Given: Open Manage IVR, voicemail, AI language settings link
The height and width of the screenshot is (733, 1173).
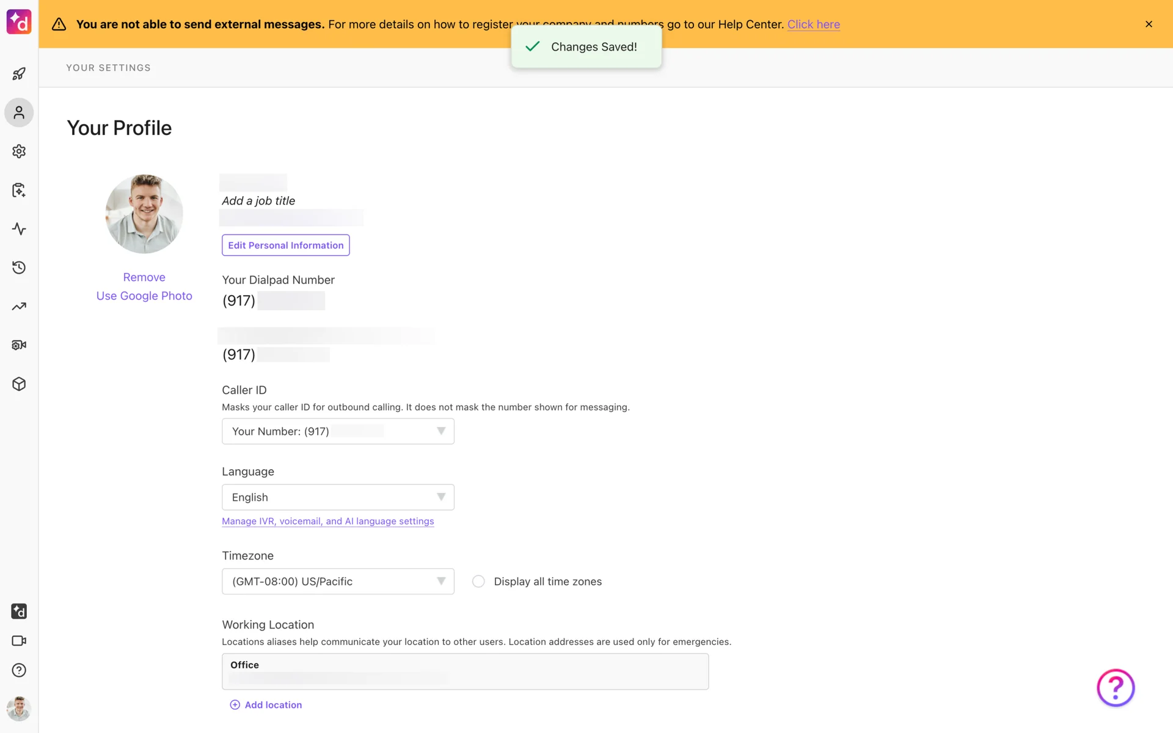Looking at the screenshot, I should 327,521.
